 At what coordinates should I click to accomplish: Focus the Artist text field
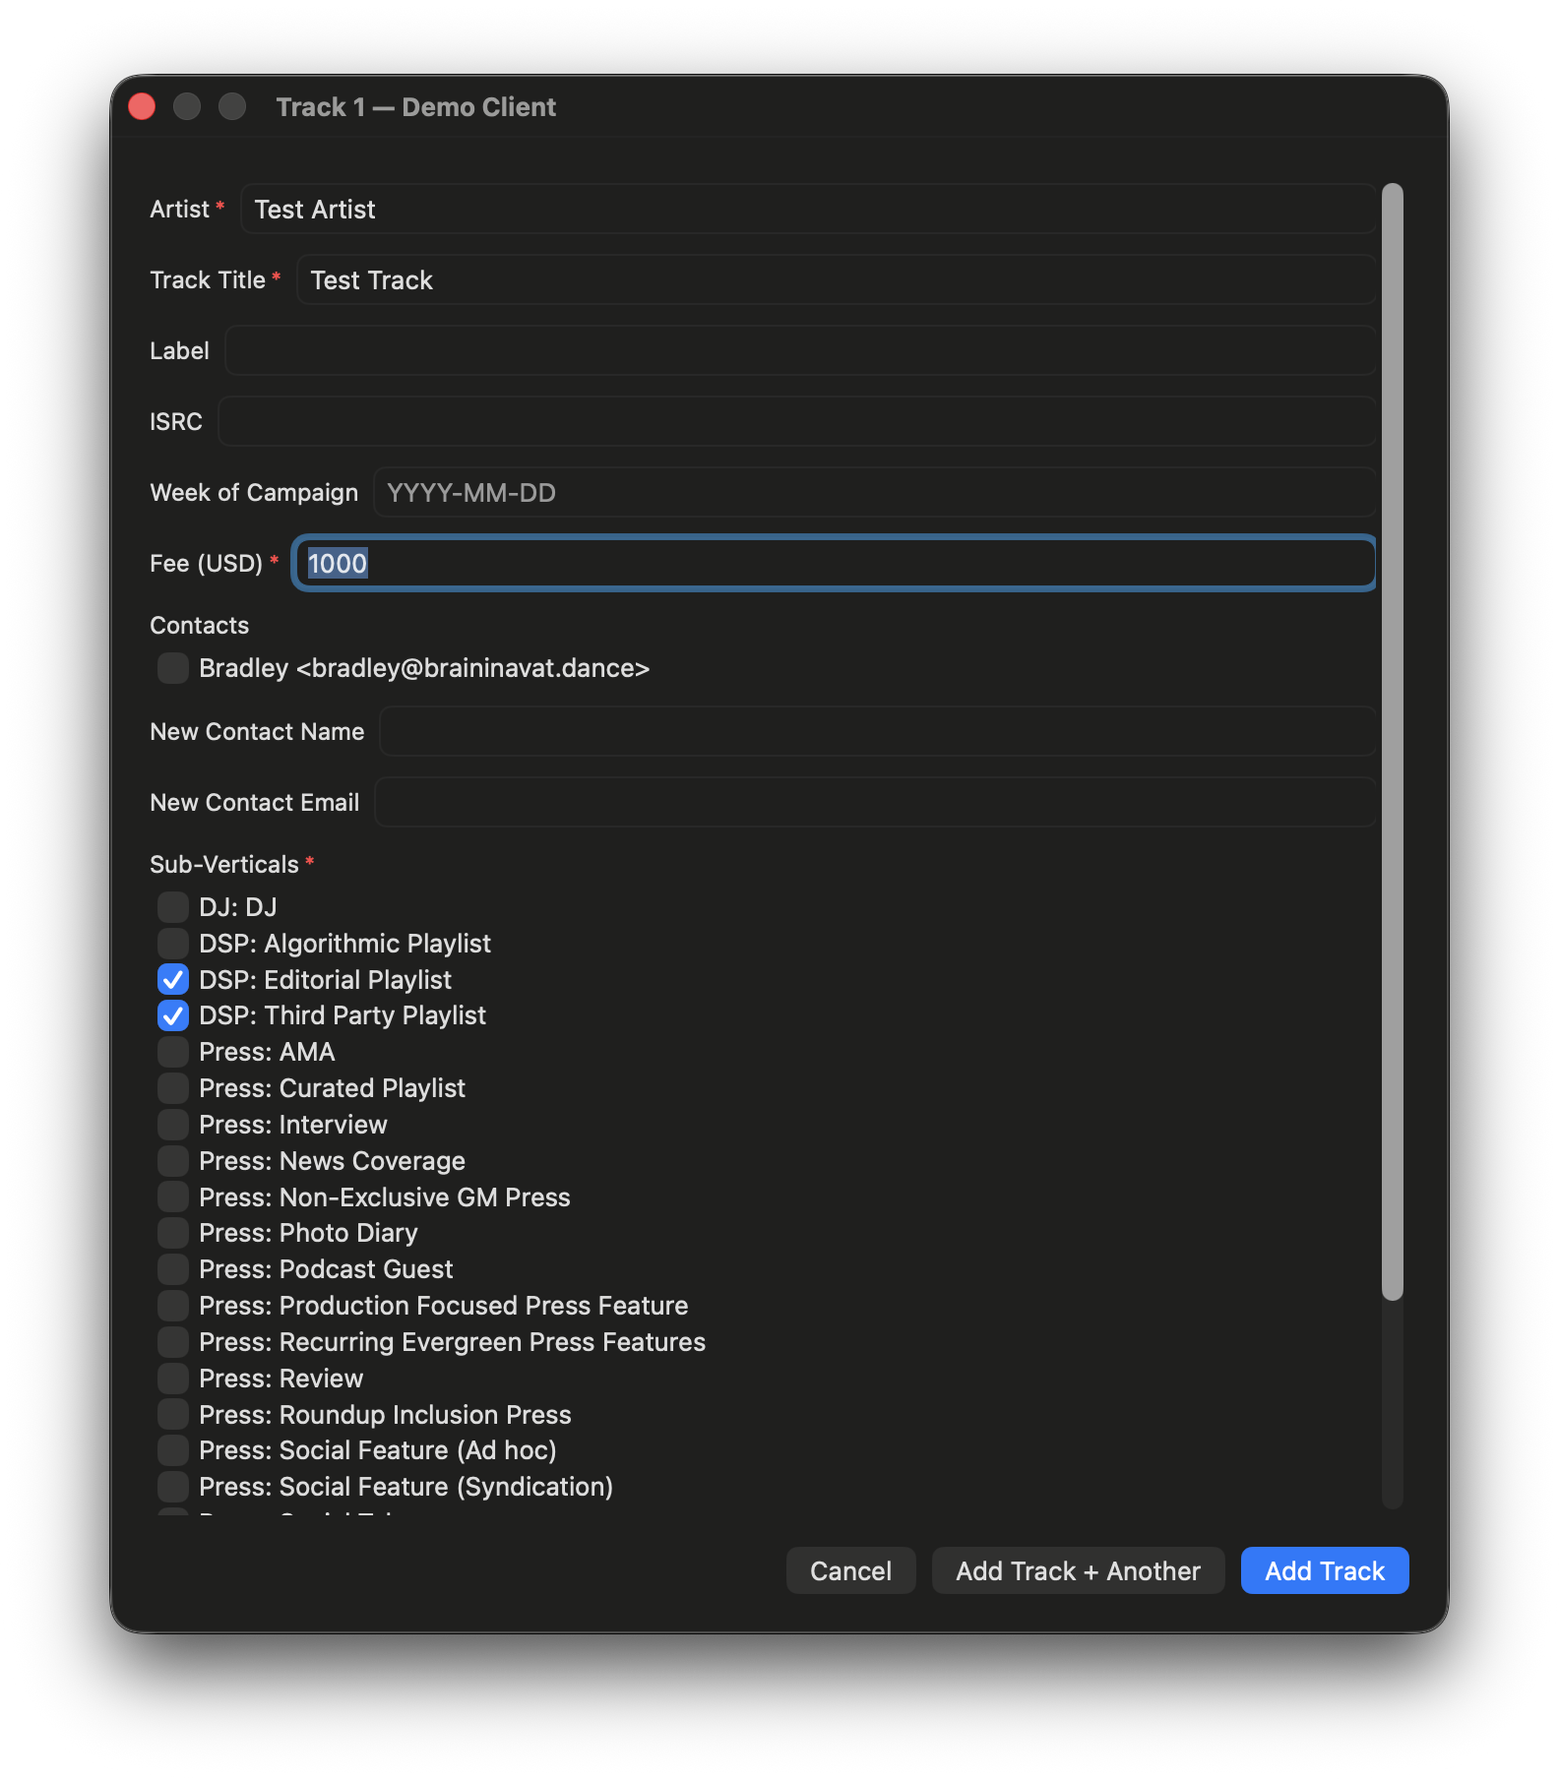[808, 210]
